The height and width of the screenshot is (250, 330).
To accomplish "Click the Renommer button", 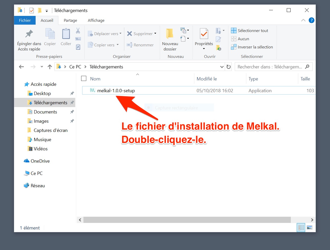I will point(140,45).
